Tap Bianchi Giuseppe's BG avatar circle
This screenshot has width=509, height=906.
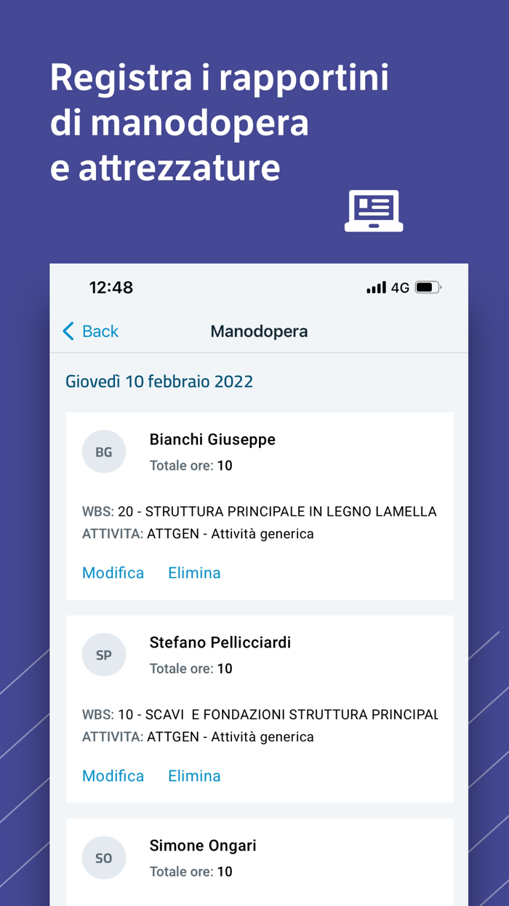point(104,452)
